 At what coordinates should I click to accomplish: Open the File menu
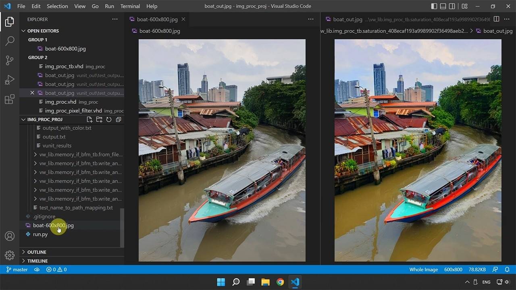tap(21, 6)
